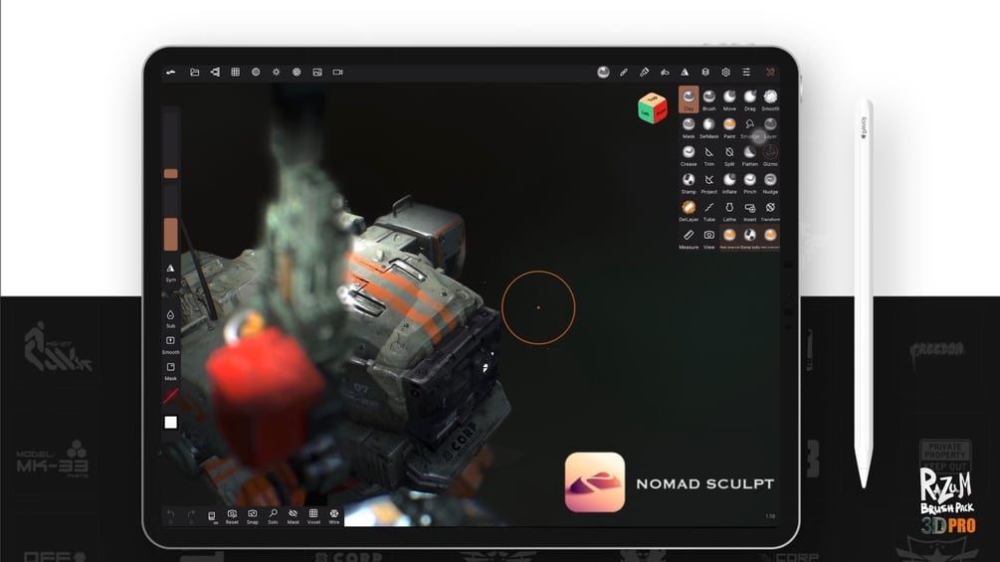The image size is (1000, 562).
Task: Open the settings gear menu
Action: (x=725, y=72)
